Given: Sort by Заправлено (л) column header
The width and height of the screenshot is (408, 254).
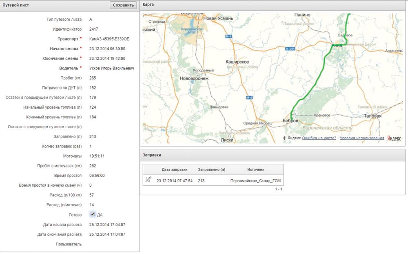Looking at the screenshot, I should click(211, 169).
